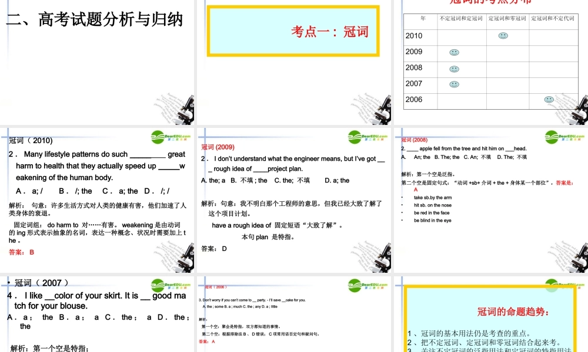Click the table header 定冠词和零冠词

507,18
